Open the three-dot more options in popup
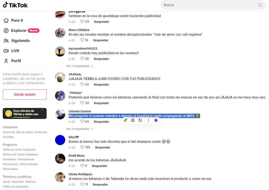269x190 pixels. click(x=148, y=120)
